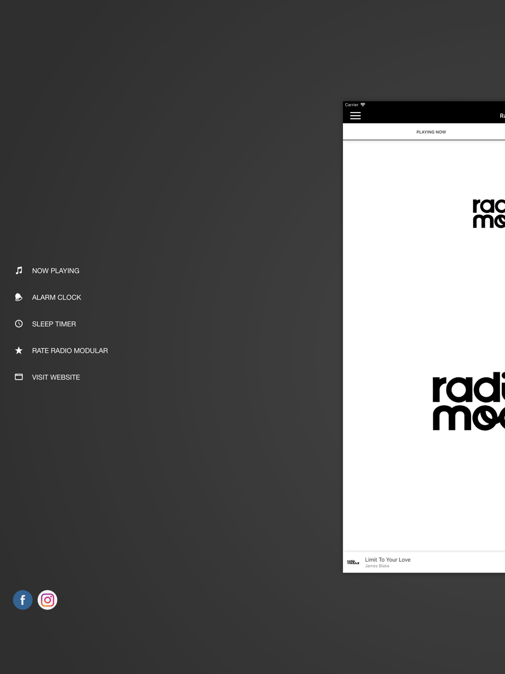Tap the website browser window icon
This screenshot has width=505, height=674.
(19, 377)
